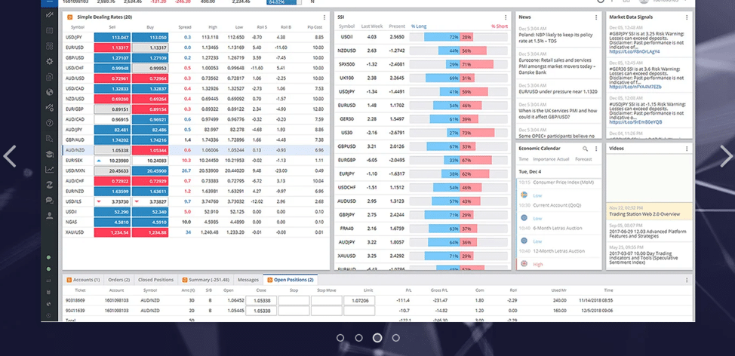
Task: Open the line chart sidebar icon
Action: pyautogui.click(x=49, y=170)
